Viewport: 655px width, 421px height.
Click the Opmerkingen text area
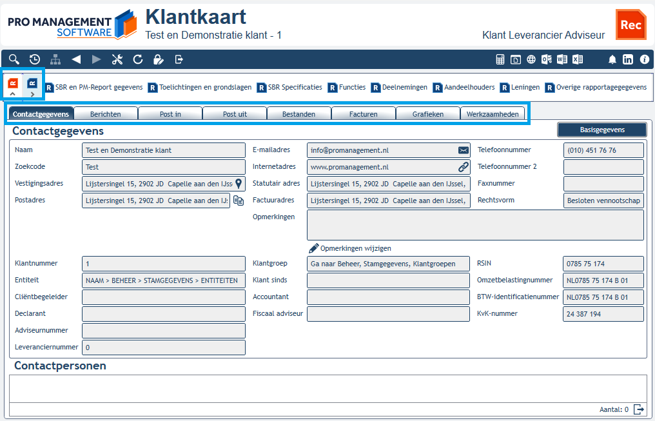[475, 225]
